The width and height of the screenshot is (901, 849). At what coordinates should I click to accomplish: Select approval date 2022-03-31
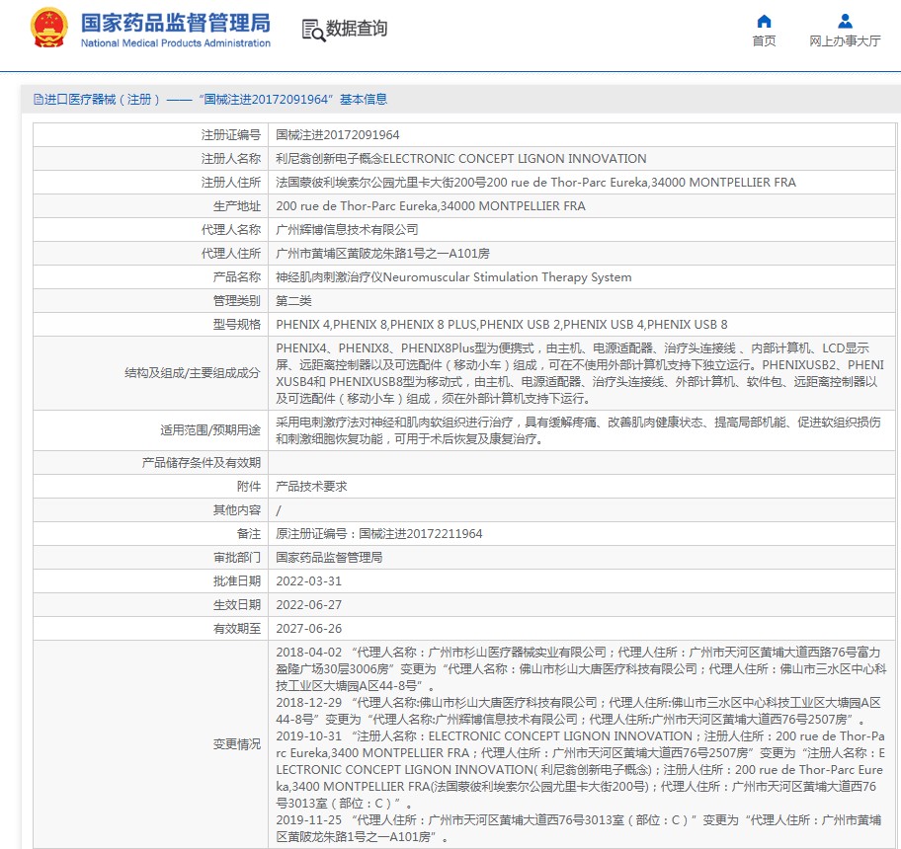[x=308, y=580]
